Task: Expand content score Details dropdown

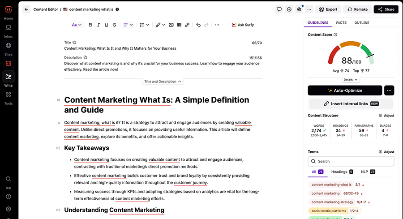Action: coord(351,80)
